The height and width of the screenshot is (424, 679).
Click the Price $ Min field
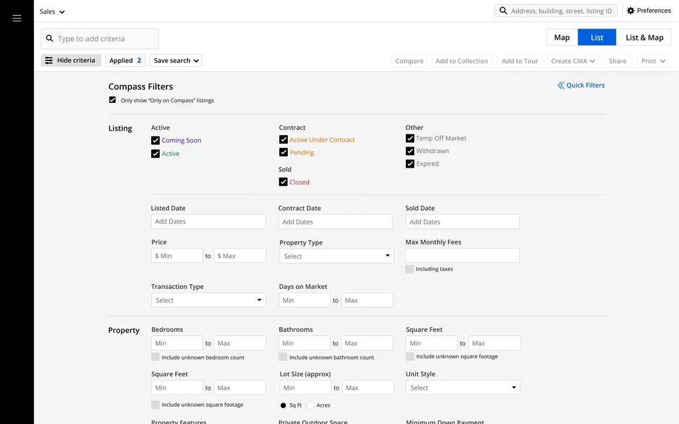tap(177, 256)
